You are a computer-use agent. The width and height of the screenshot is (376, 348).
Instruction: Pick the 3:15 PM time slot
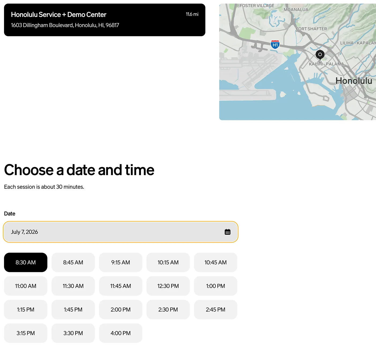pos(26,333)
